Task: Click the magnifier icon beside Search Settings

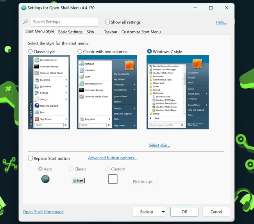Action: point(25,22)
